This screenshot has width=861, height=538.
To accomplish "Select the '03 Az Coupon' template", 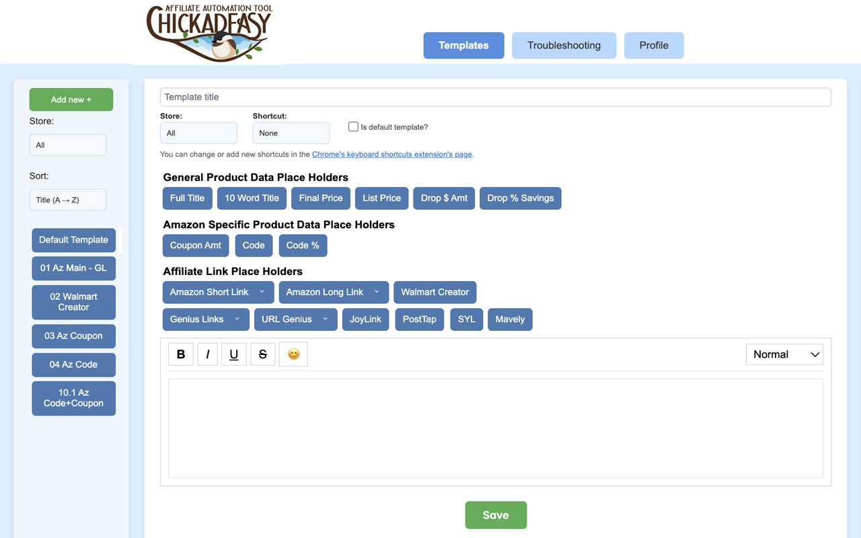I will (73, 336).
